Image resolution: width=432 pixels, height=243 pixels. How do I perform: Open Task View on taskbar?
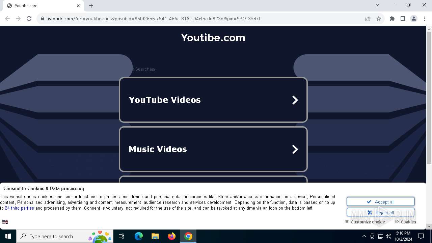(x=122, y=236)
